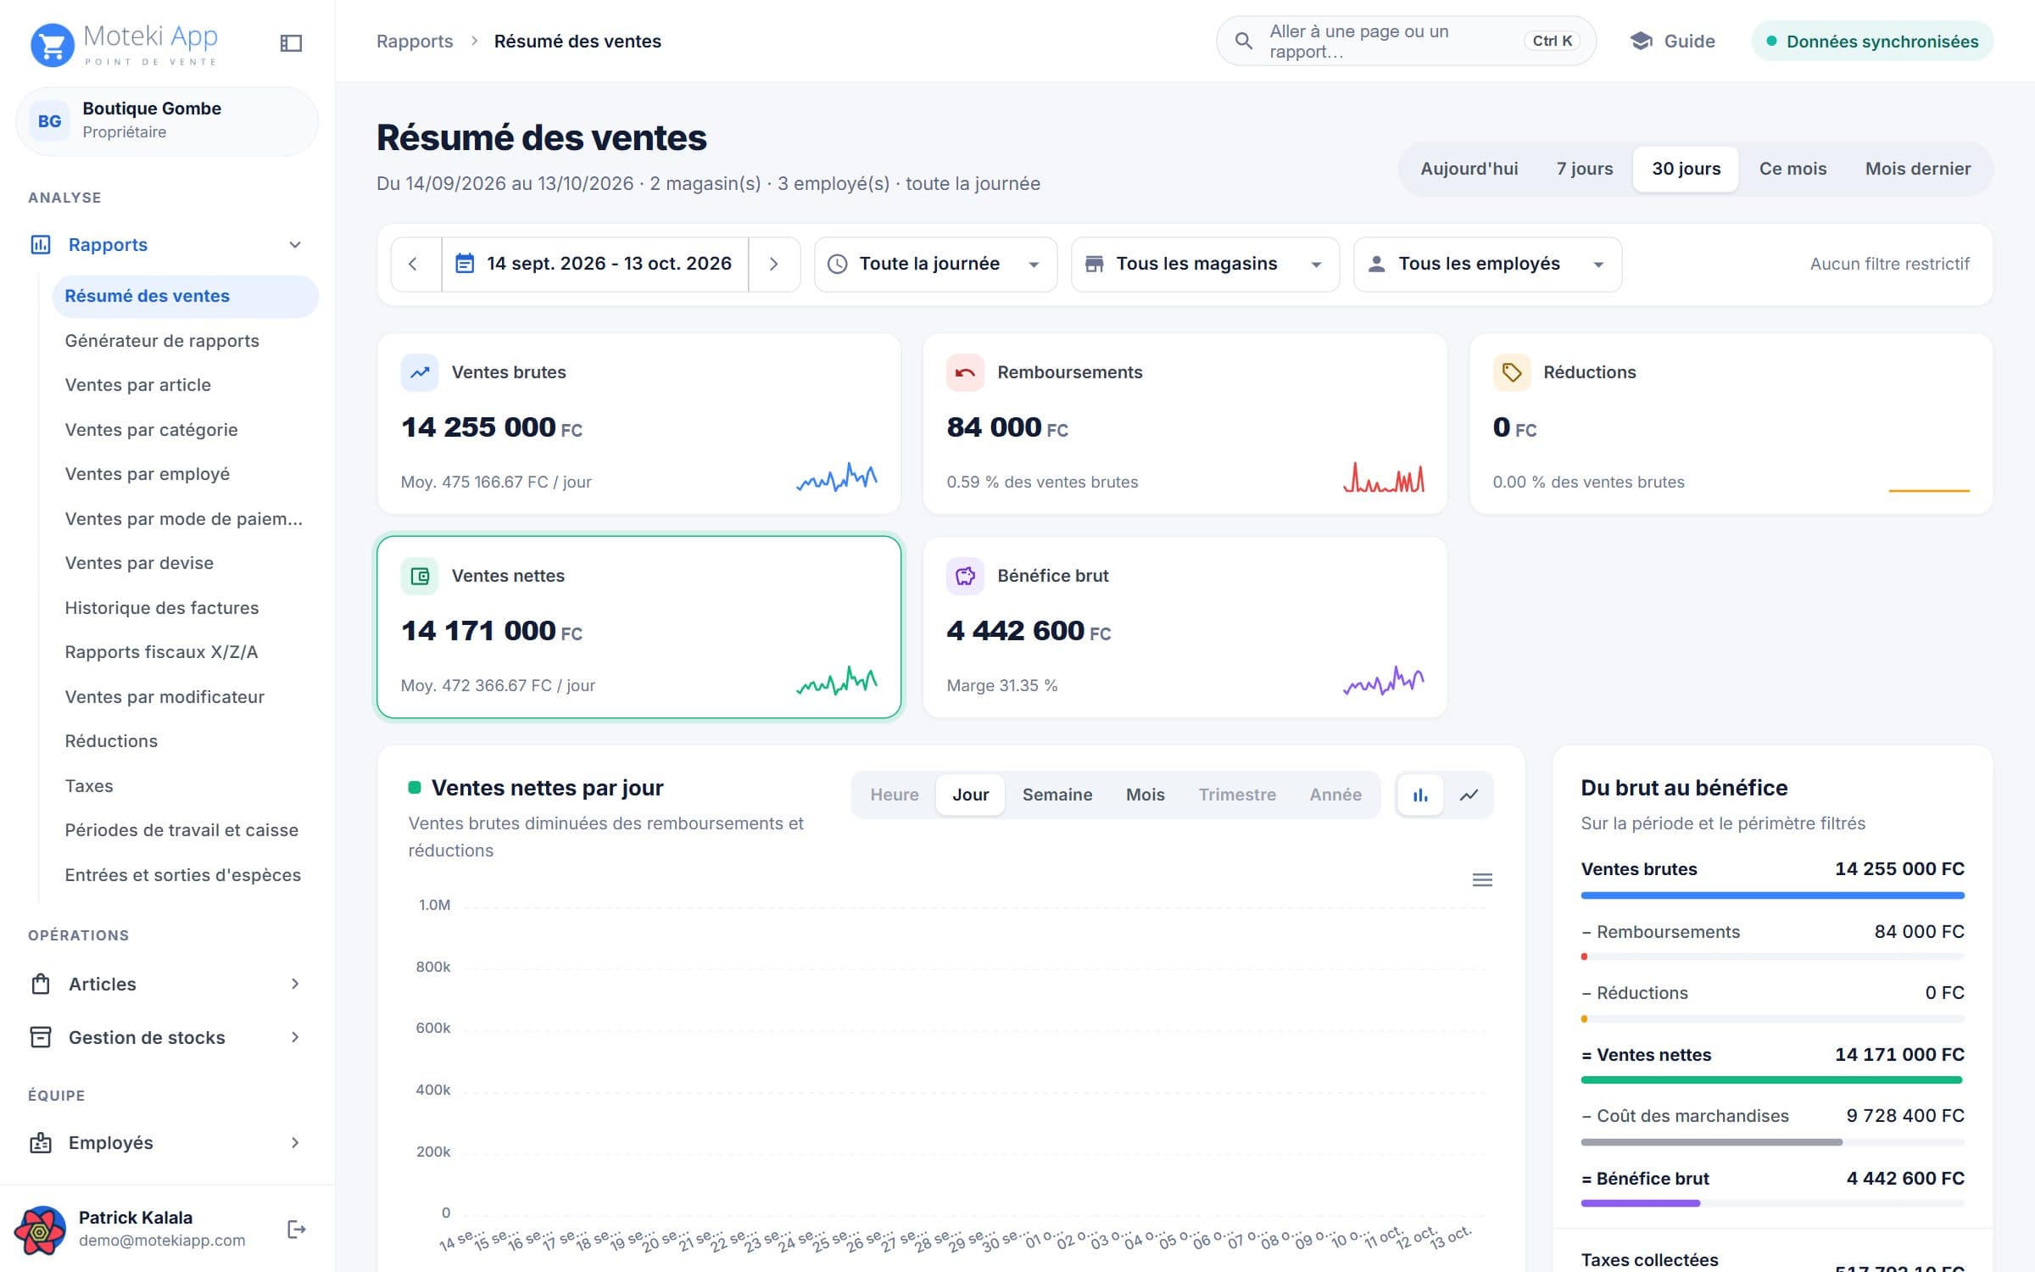Go to next date range arrow

[x=773, y=264]
